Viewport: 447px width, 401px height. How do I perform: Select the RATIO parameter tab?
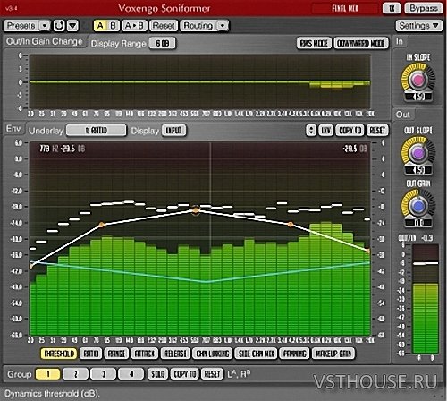pyautogui.click(x=91, y=354)
